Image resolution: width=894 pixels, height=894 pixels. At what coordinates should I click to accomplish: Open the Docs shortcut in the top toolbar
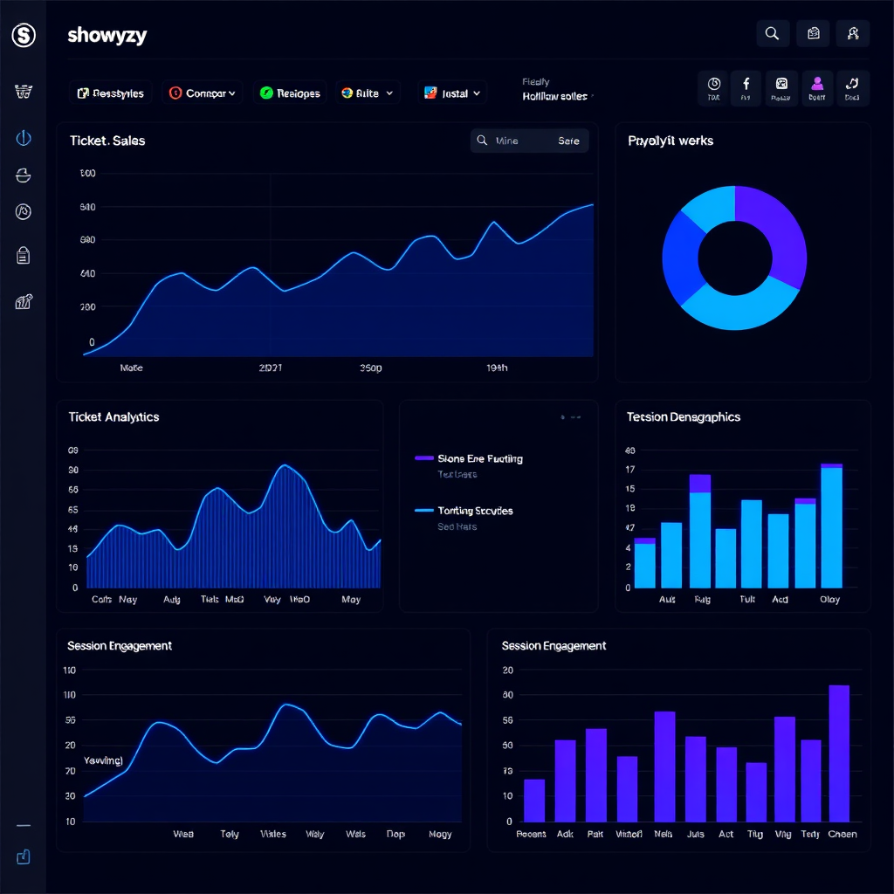click(x=852, y=88)
